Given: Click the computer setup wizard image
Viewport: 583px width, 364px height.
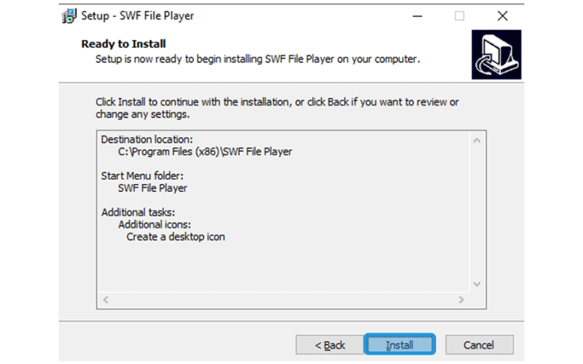Looking at the screenshot, I should 496,55.
